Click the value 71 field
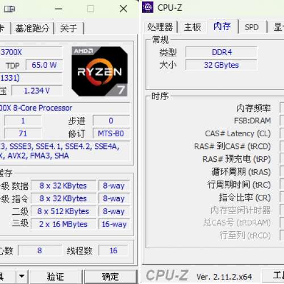The height and width of the screenshot is (284, 284). 23,133
